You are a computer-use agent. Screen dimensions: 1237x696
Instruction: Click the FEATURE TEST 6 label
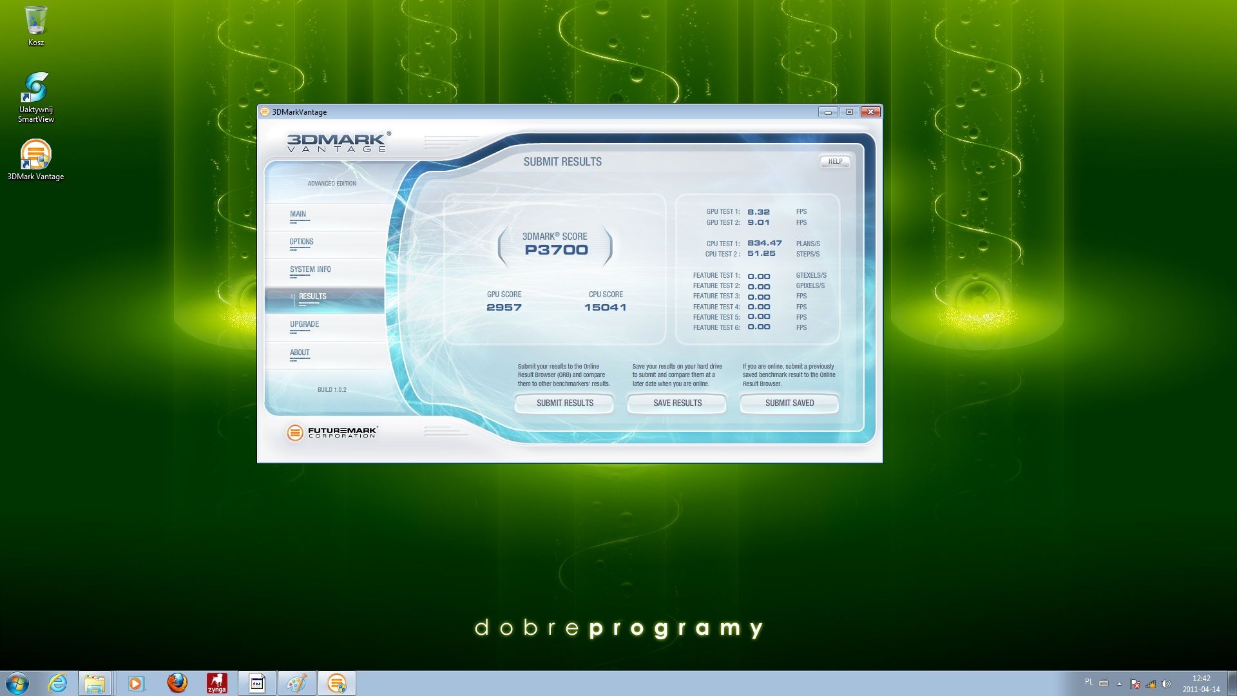pyautogui.click(x=716, y=328)
